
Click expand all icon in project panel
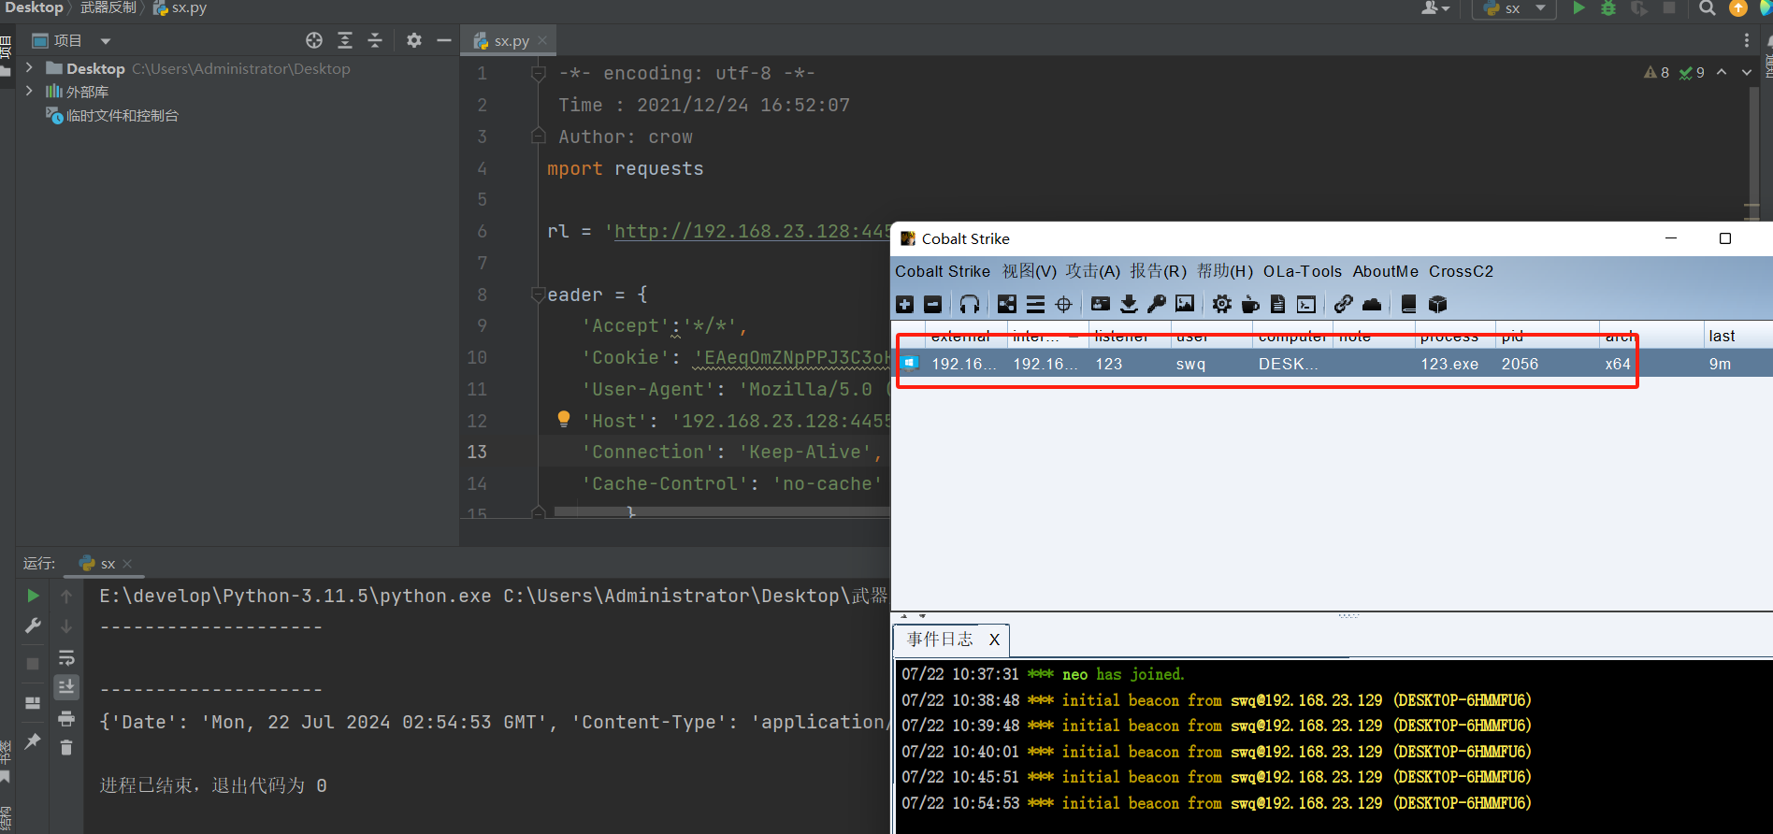(x=345, y=40)
